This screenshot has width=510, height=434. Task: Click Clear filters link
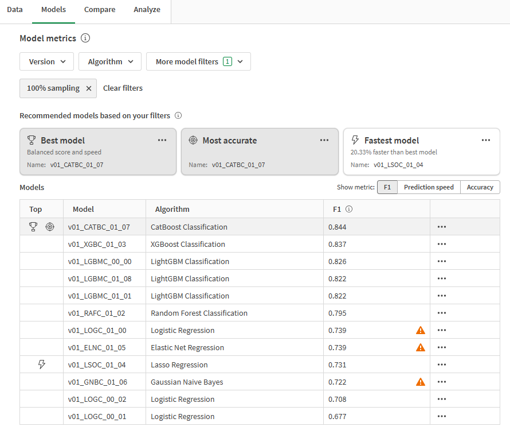click(123, 88)
